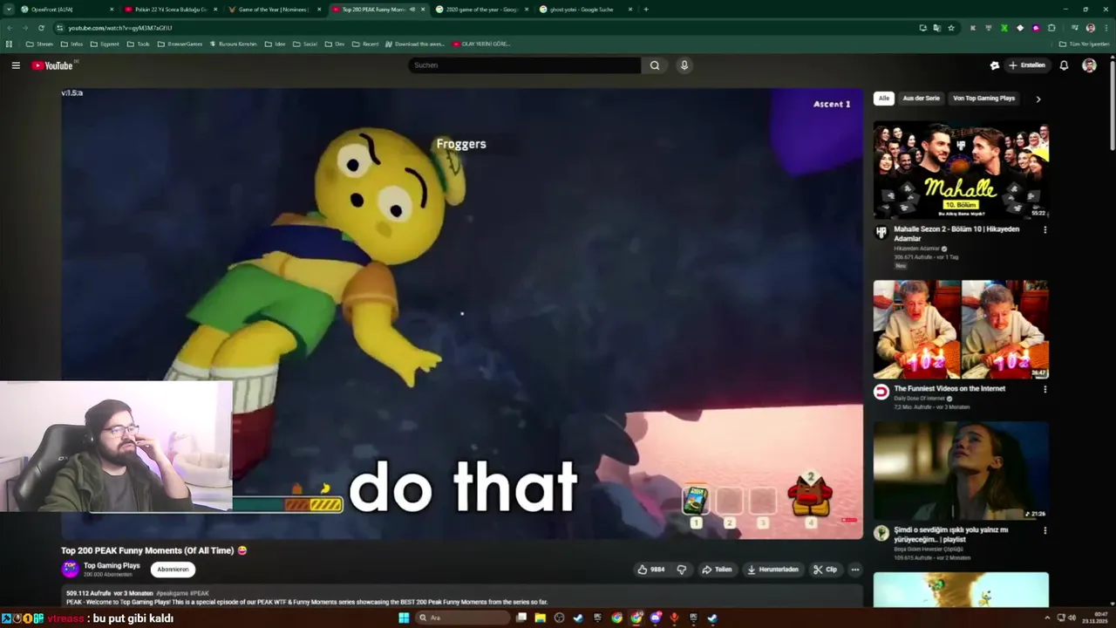Reload the page in the browser
This screenshot has width=1116, height=628.
[x=41, y=28]
